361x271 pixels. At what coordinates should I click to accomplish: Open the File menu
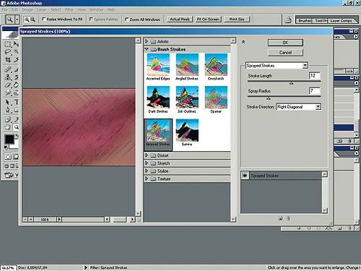4,10
